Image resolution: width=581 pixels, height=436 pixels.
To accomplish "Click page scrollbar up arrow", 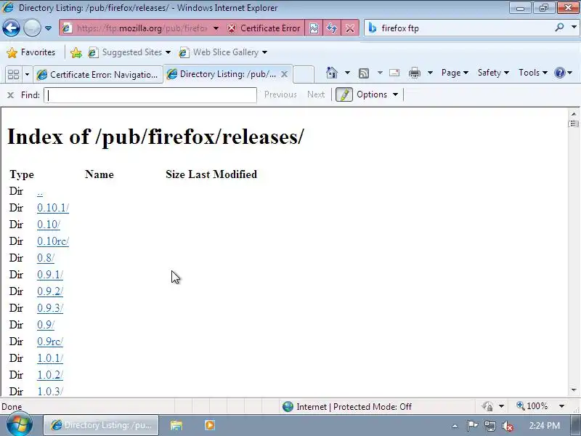I will (x=574, y=114).
